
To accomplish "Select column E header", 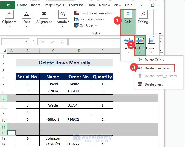I will point(102,51).
